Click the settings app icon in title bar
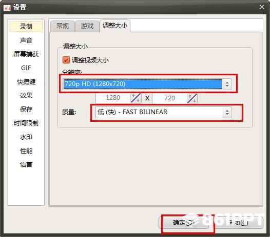The height and width of the screenshot is (237, 270). [x=7, y=8]
